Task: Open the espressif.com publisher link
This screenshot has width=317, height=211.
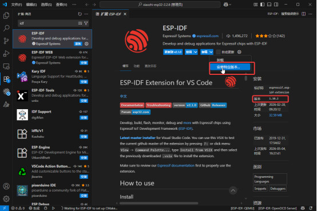Action: coord(208,36)
